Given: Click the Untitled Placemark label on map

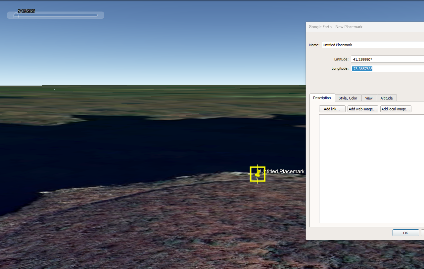Looking at the screenshot, I should (x=282, y=172).
